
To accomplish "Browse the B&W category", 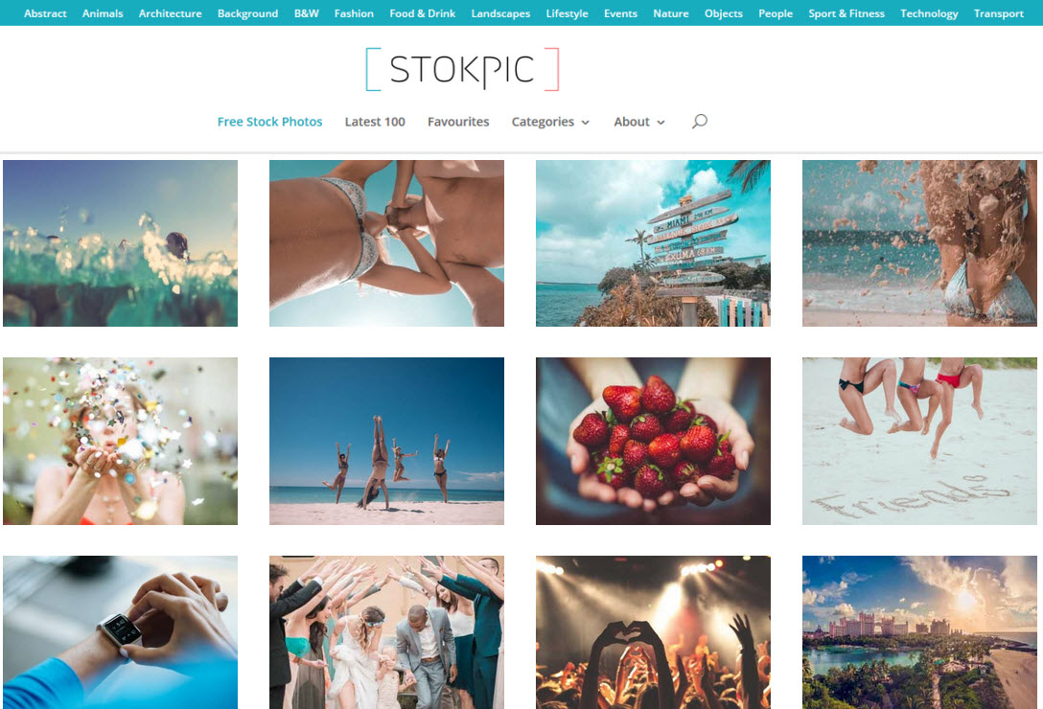I will pyautogui.click(x=307, y=13).
